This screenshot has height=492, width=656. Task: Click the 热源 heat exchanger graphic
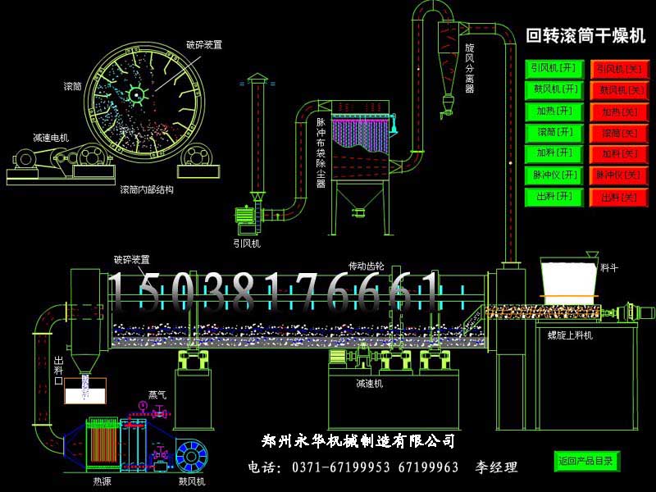coord(102,447)
